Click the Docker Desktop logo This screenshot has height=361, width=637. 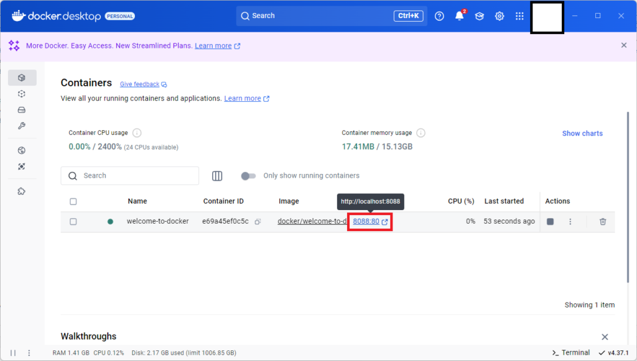tap(56, 16)
